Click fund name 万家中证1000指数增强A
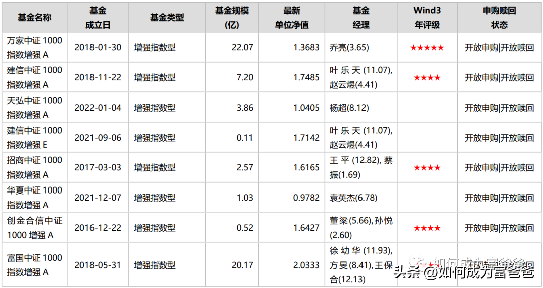Screen dimensions: 543x288 34,48
